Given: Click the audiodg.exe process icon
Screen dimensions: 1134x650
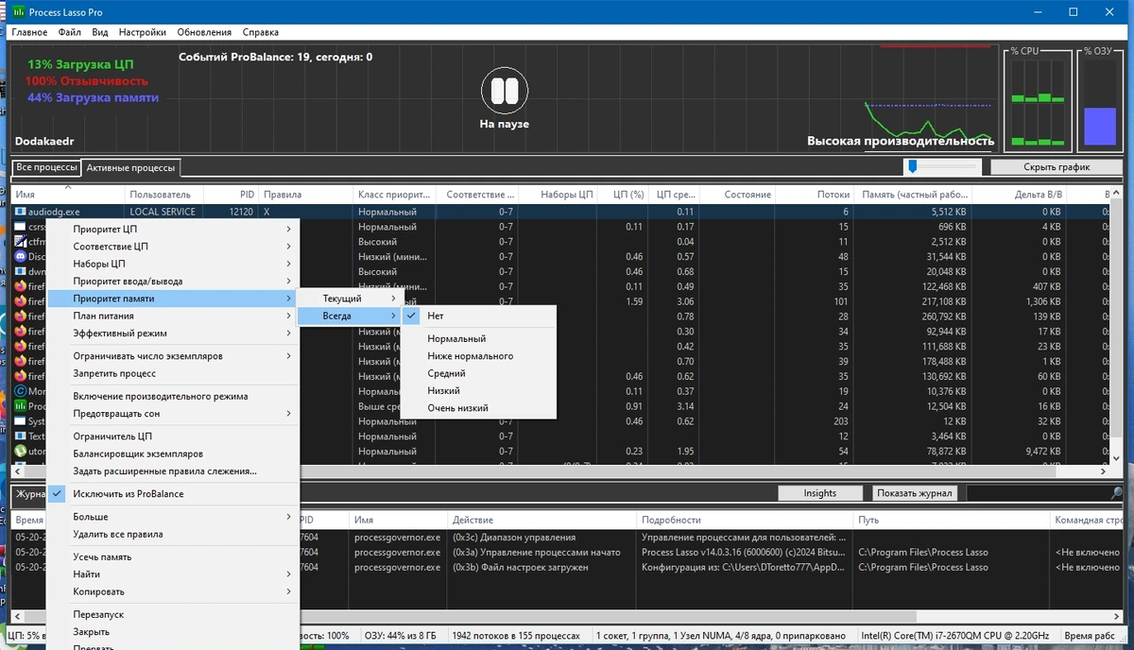Looking at the screenshot, I should (x=21, y=212).
